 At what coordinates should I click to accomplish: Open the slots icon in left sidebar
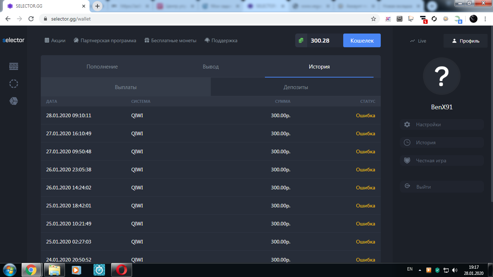click(x=13, y=66)
